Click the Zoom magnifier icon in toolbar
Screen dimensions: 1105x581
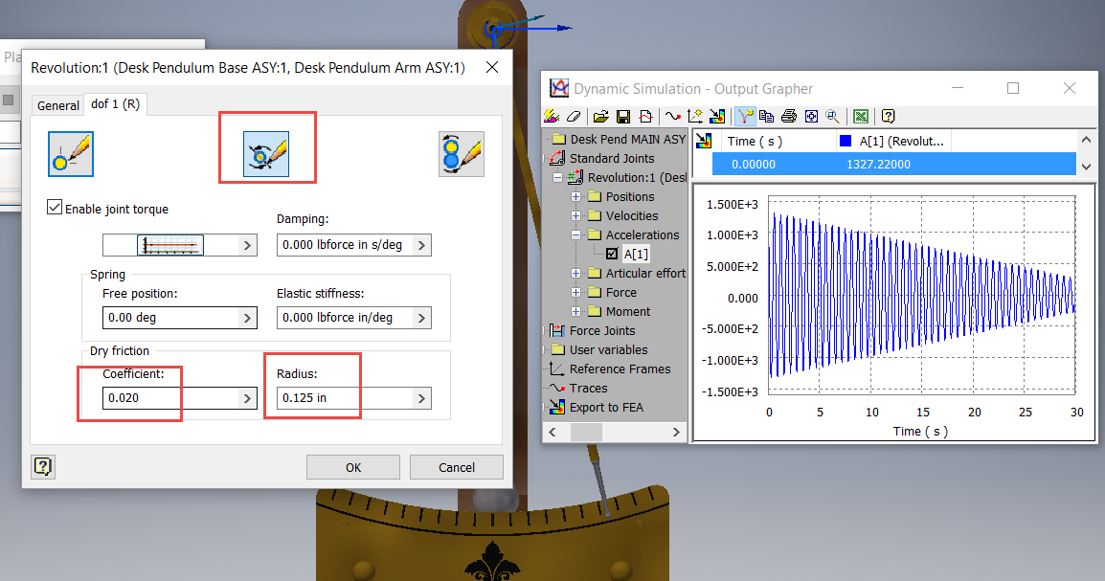pyautogui.click(x=833, y=116)
